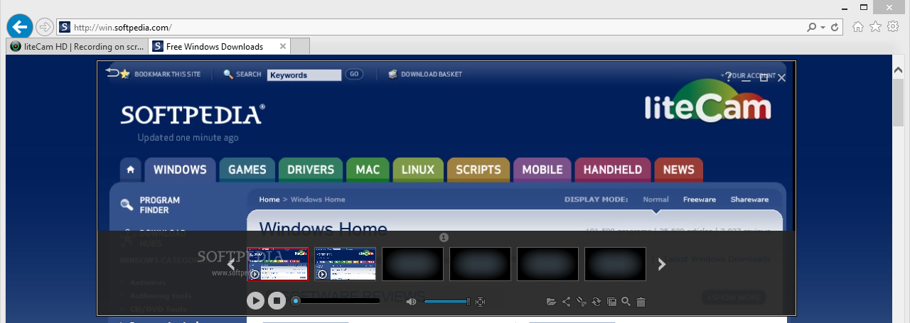This screenshot has width=910, height=323.
Task: Open the GAMES site tab
Action: click(247, 170)
